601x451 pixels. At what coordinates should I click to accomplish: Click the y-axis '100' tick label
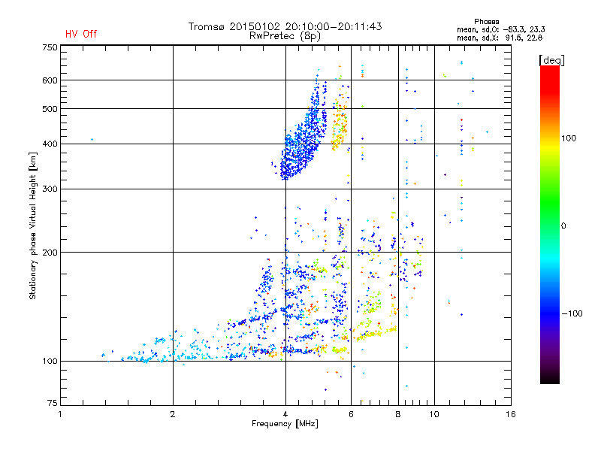click(x=50, y=361)
